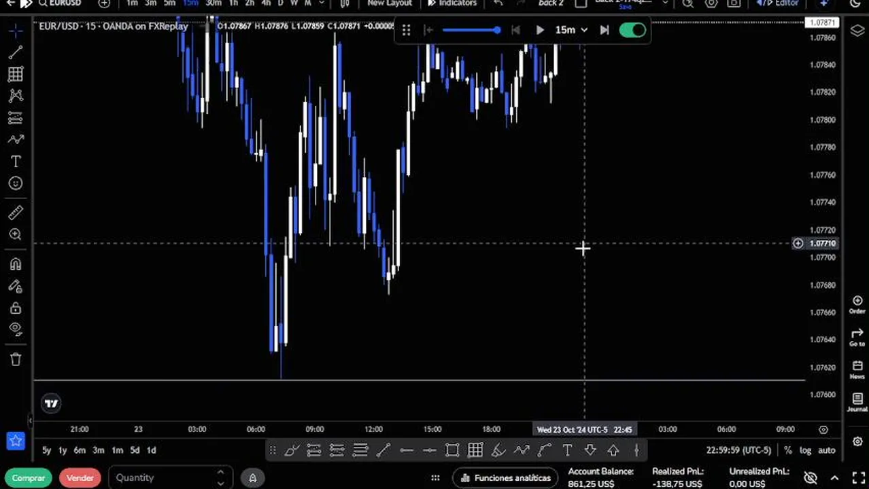
Task: Open the Go to date tool
Action: pyautogui.click(x=857, y=338)
